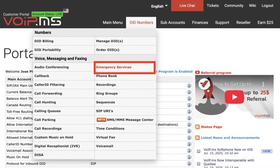The height and width of the screenshot is (168, 280).
Task: Open the Earn $25 menu
Action: coord(265,22)
